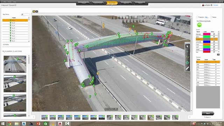
Task: Toggle Show checkbox for elevator layer
Action: coord(214,34)
